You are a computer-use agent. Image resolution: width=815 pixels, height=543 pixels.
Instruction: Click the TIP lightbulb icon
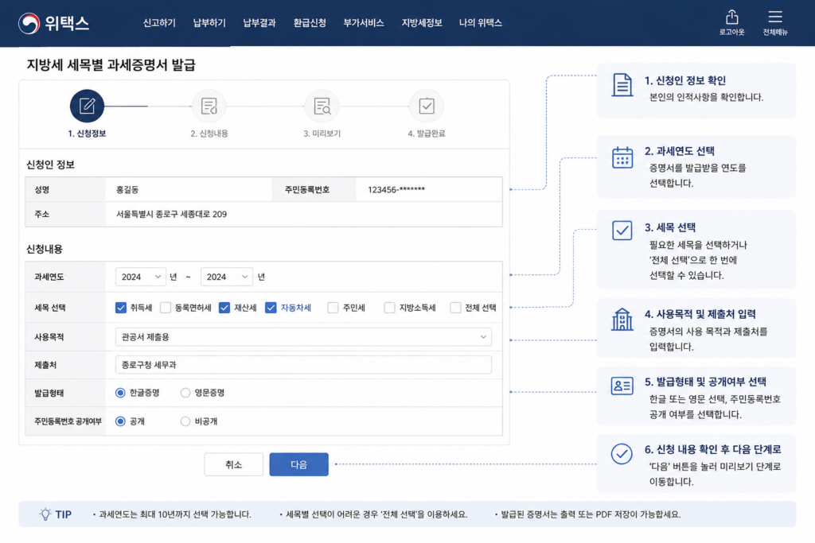pos(45,514)
